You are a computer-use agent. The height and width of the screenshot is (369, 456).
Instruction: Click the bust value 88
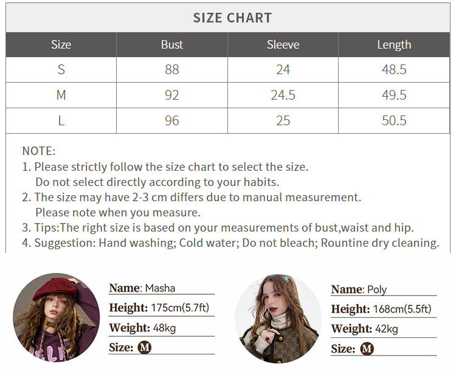pyautogui.click(x=172, y=70)
